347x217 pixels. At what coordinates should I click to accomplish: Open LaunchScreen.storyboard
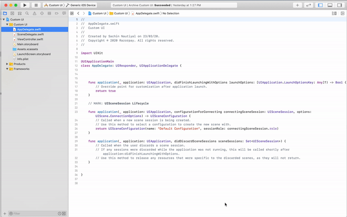point(35,54)
